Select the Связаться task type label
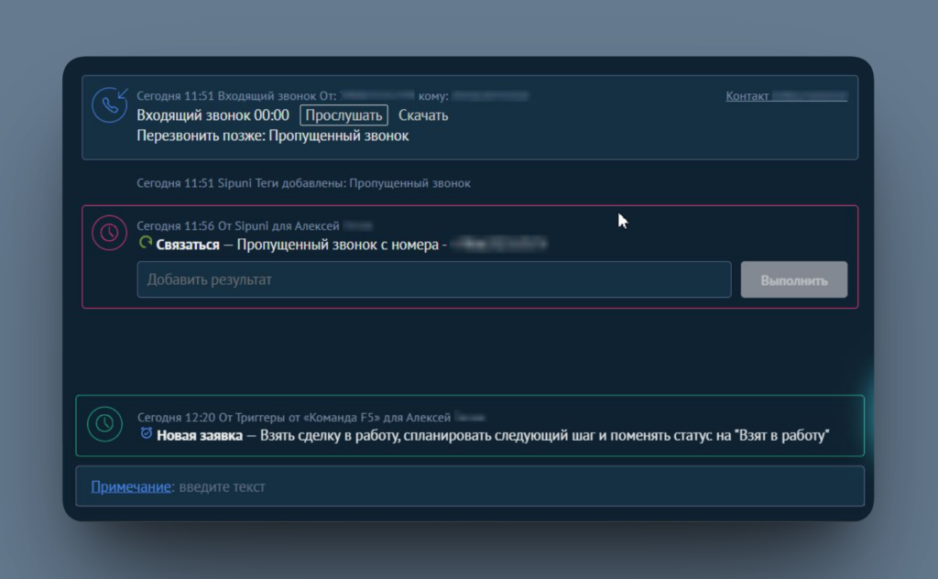 point(188,245)
